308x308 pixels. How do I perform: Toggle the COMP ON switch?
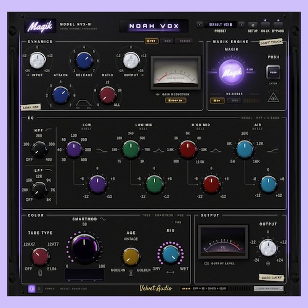click(x=176, y=100)
